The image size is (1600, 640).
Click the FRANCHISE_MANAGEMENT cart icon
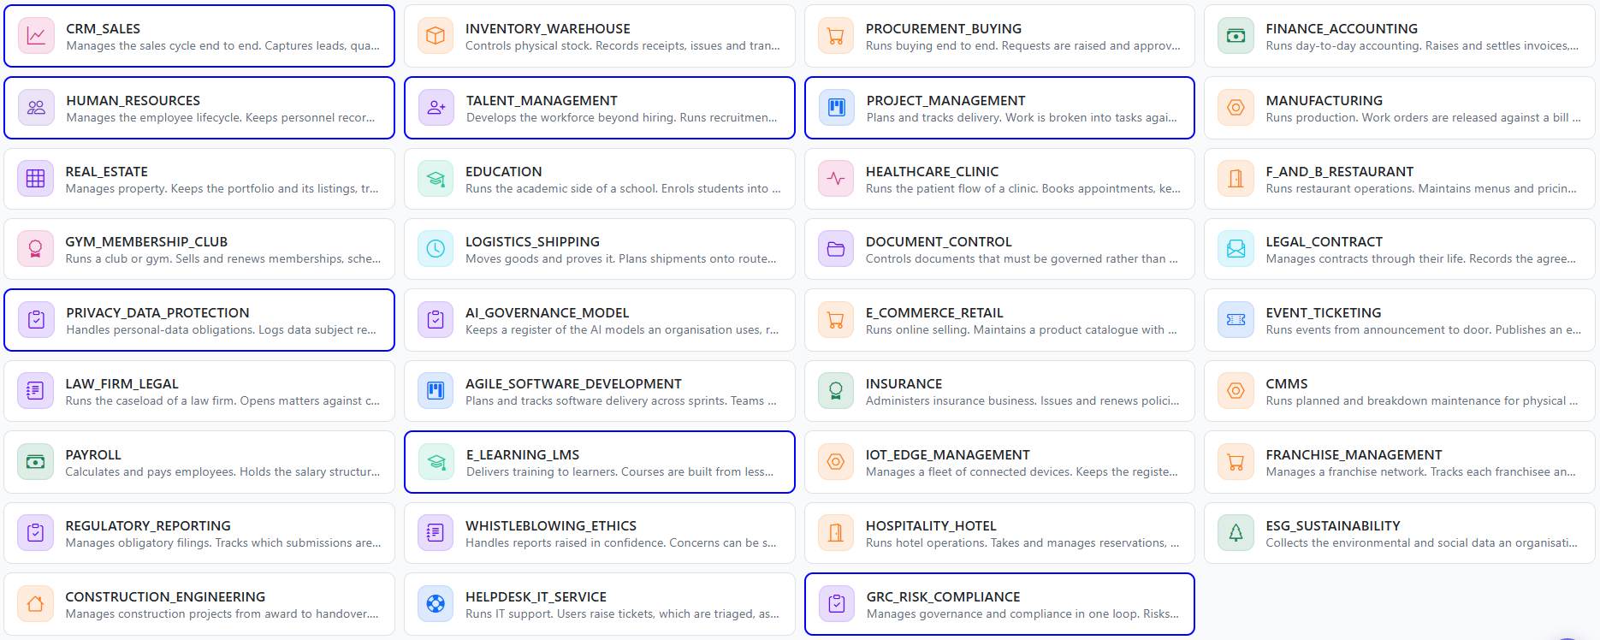[x=1236, y=462]
